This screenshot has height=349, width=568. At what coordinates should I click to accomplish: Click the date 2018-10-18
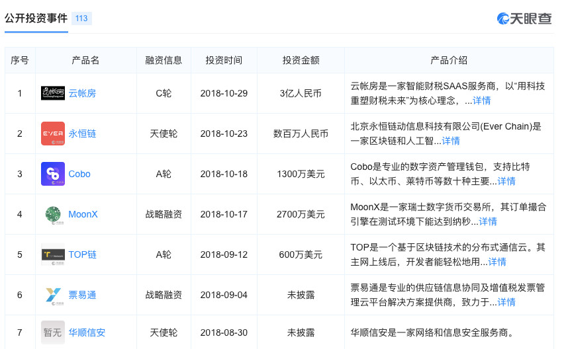[224, 174]
